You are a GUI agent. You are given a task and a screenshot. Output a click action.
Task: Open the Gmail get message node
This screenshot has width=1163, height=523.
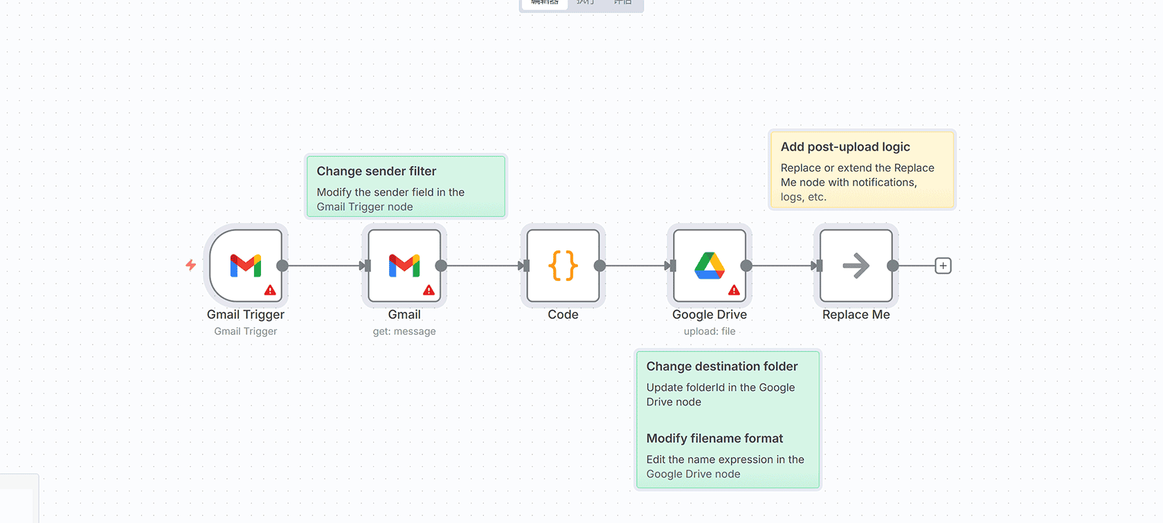click(404, 266)
